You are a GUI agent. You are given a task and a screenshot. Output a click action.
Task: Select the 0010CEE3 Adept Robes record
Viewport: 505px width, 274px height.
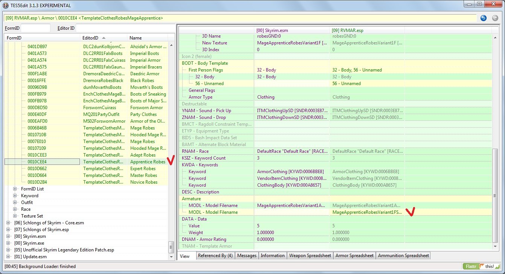(86, 155)
